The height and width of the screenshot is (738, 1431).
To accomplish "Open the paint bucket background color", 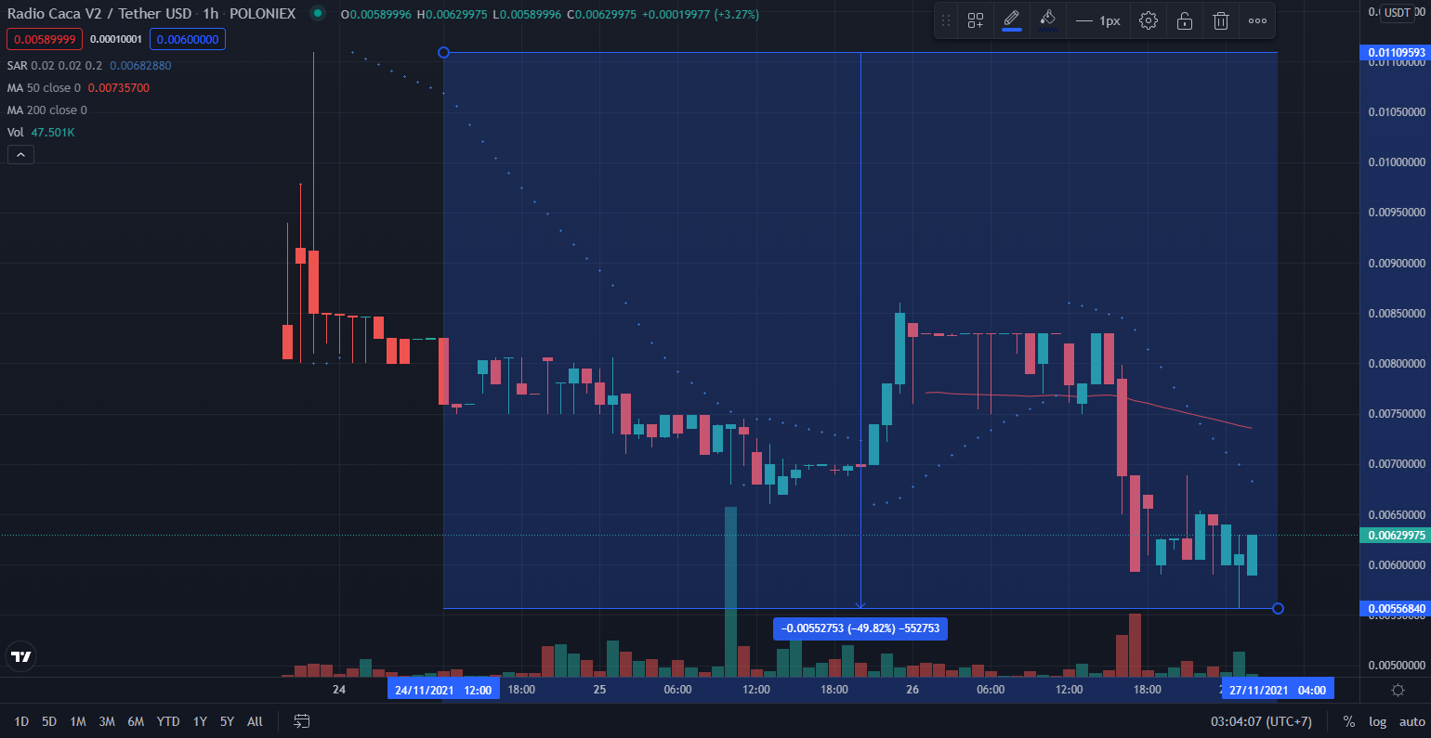I will coord(1048,19).
